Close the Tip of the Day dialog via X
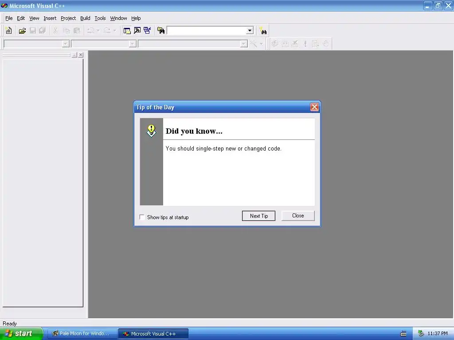 pyautogui.click(x=314, y=107)
